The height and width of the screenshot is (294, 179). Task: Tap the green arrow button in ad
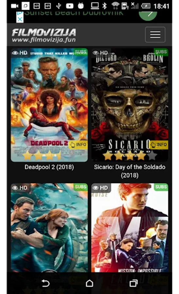[148, 14]
